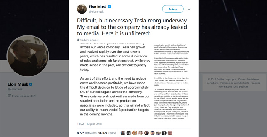The width and height of the screenshot is (267, 137).
Task: Click the 56 027 J'aime count
Action: point(107,133)
